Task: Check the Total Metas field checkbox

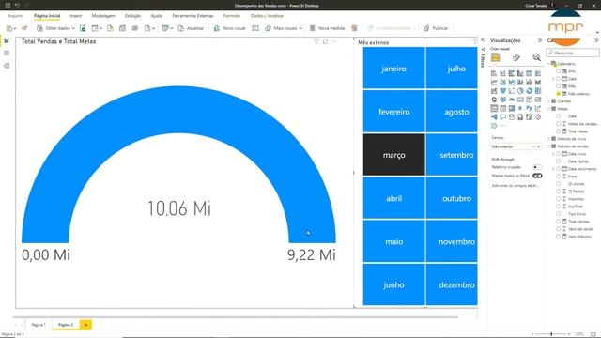Action: click(559, 131)
